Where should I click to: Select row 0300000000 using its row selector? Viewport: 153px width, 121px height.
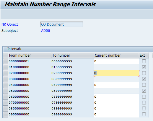coord(6,79)
